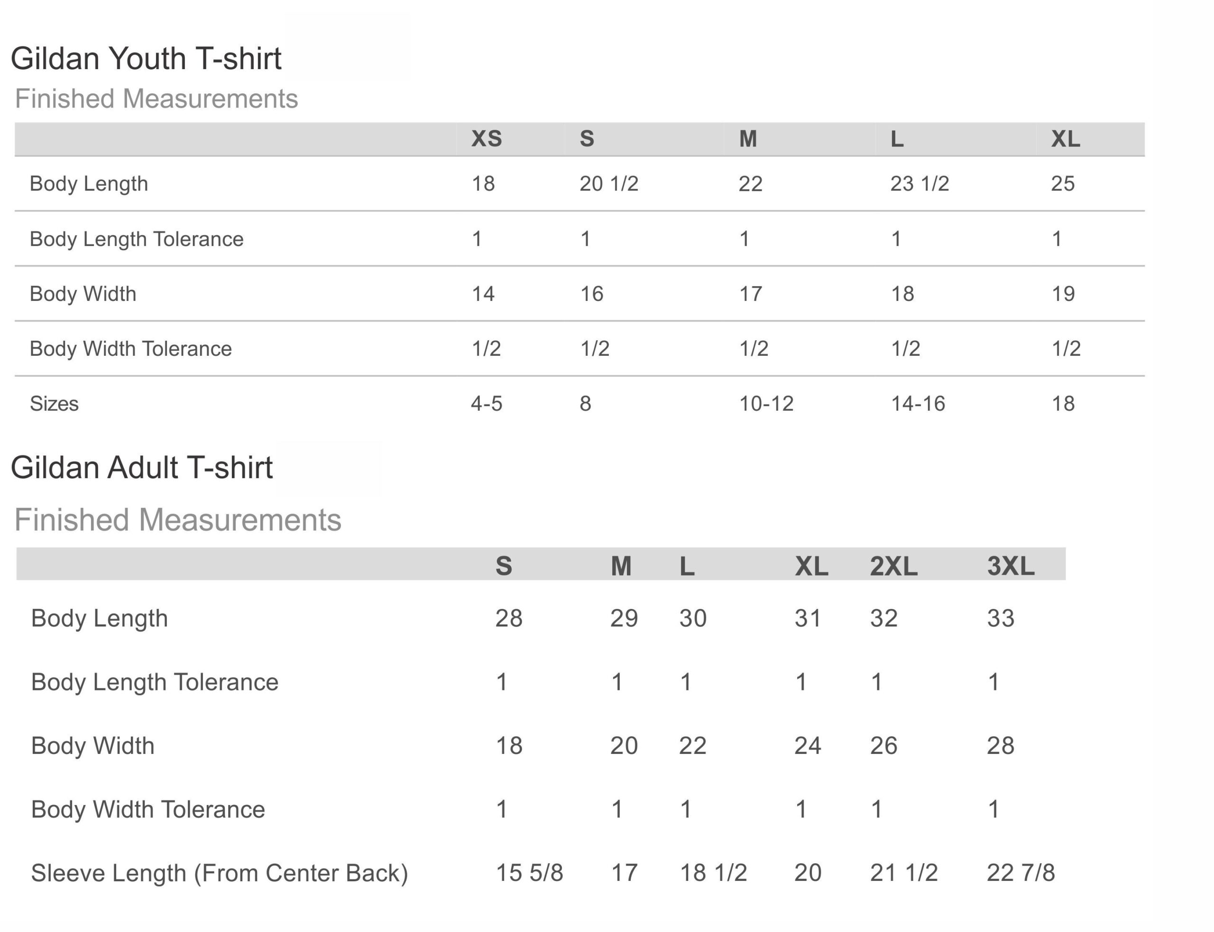Image resolution: width=1214 pixels, height=932 pixels.
Task: Click youth size range 14-16 cell
Action: pyautogui.click(x=918, y=403)
